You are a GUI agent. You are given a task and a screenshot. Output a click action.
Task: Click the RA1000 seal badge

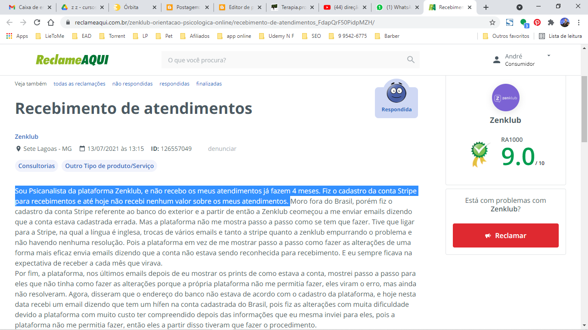(480, 154)
